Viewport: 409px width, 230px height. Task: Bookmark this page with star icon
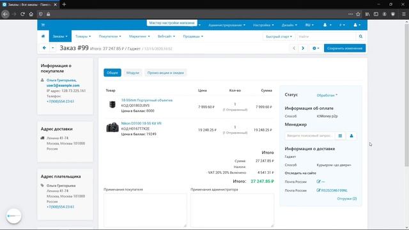[x=358, y=14]
